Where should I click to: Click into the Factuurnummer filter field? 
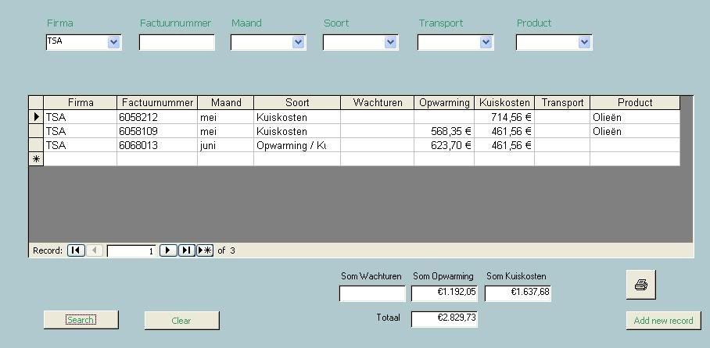tap(177, 43)
